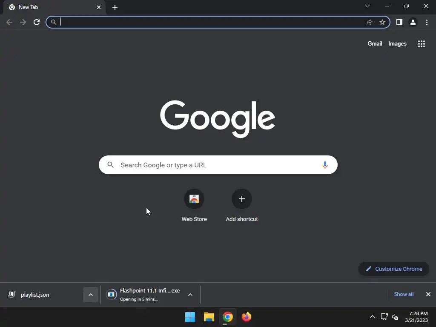Viewport: 436px width, 327px height.
Task: Open the network status tray icon
Action: [x=384, y=317]
